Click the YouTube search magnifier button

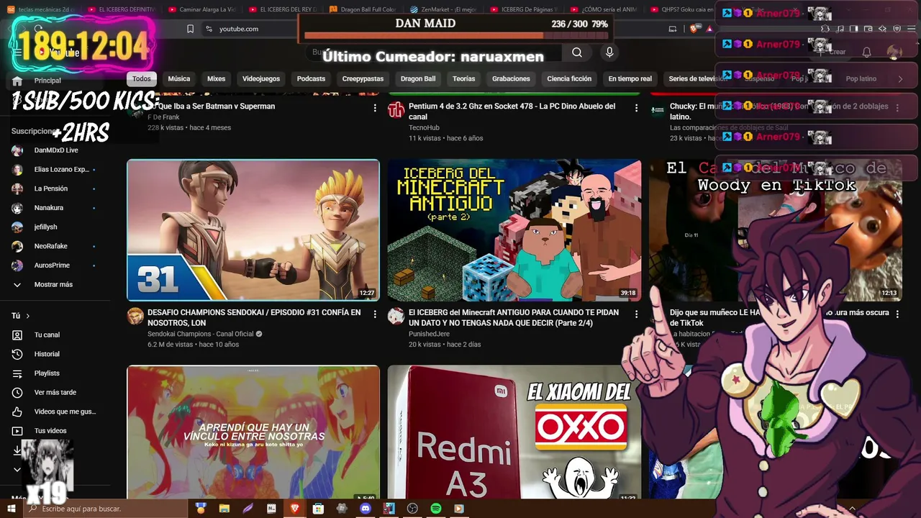point(577,53)
